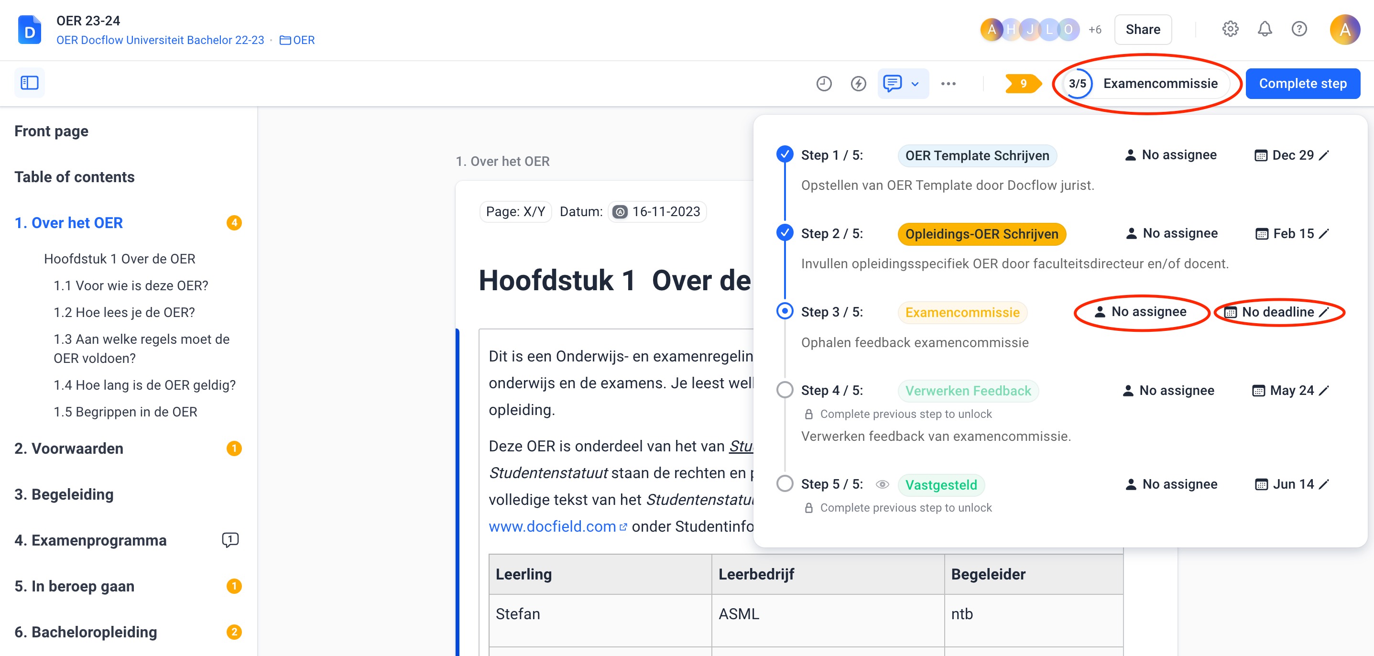Open the settings gear icon

click(1230, 29)
